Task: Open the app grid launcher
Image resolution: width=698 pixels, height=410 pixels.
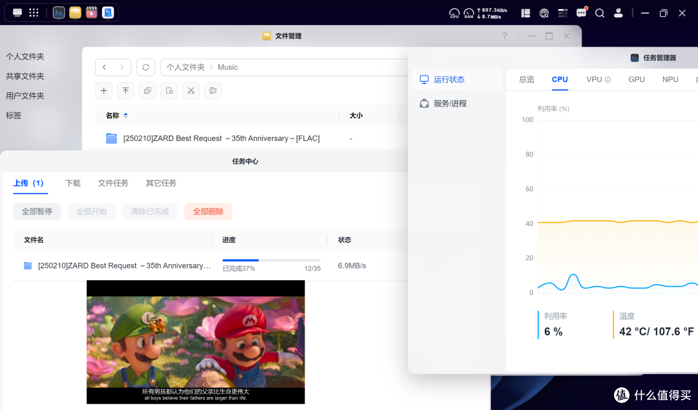Action: point(34,12)
